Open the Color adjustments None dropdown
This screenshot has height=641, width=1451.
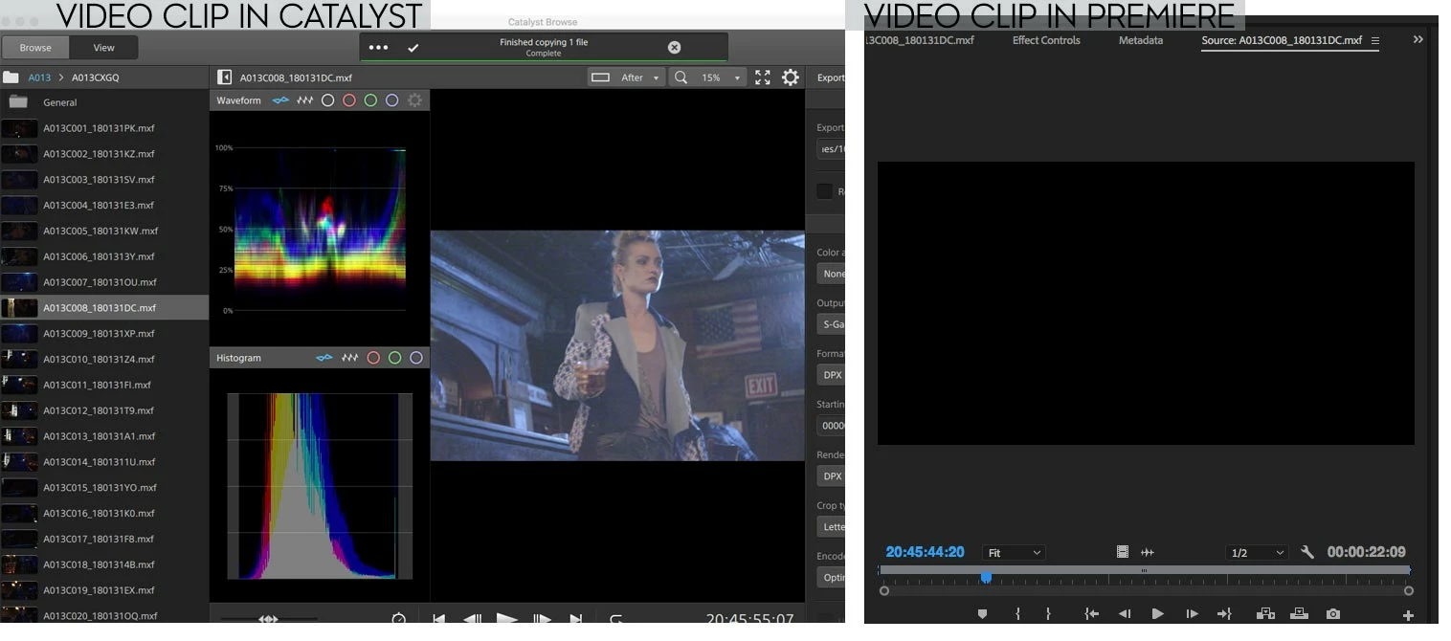coord(831,274)
